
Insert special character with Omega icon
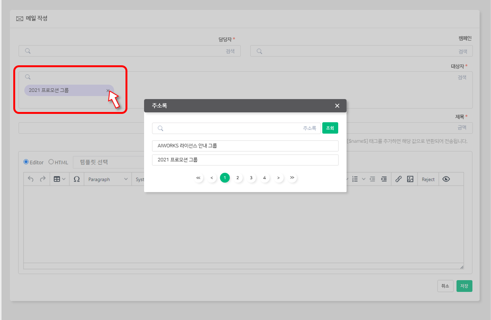pos(77,179)
